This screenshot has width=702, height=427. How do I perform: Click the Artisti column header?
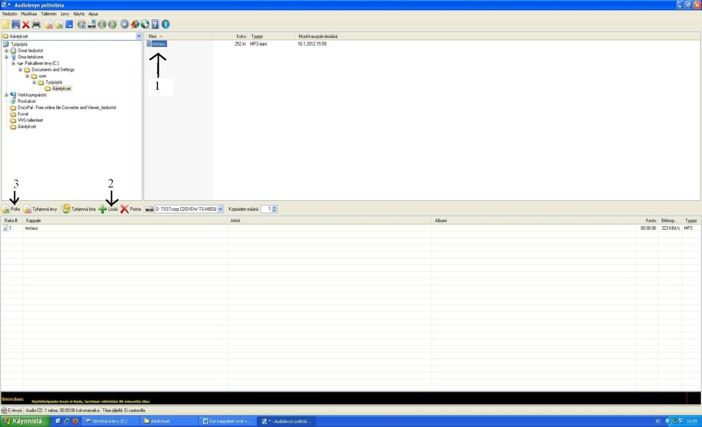coord(330,221)
